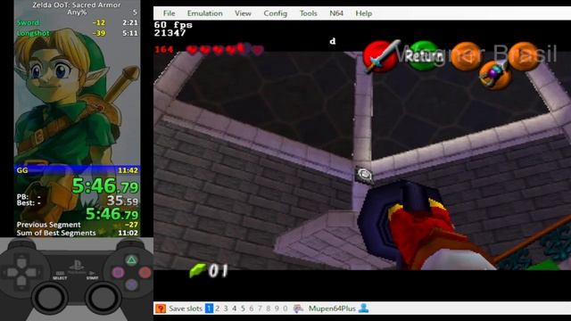571x321 pixels.
Task: Click the 'Zelda OoT: Sacred Armor' title
Action: 77,5
